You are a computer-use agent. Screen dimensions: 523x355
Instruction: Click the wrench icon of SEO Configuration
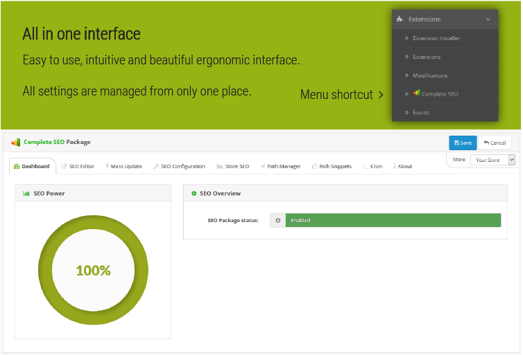(156, 166)
